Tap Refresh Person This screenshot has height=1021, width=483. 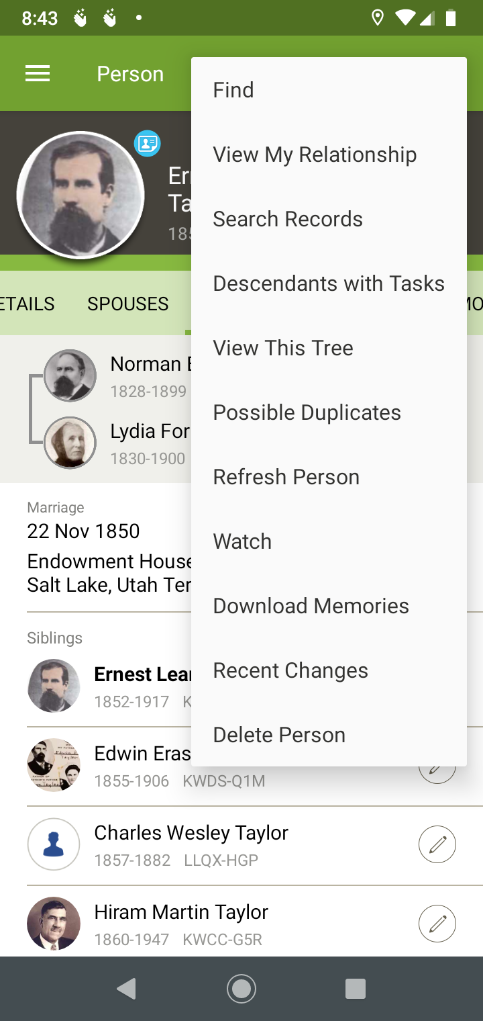[x=286, y=477]
